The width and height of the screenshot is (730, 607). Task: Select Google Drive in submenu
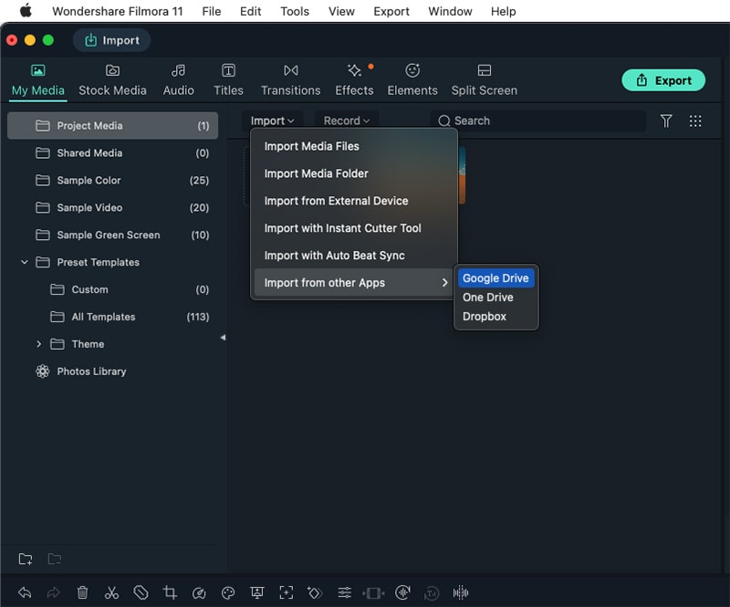(x=495, y=278)
